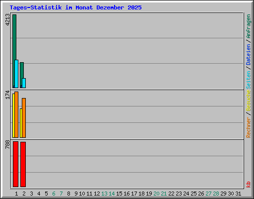Screen dimensions: 254x199
Task: Click the chart title Tages-Statistik im Monat Dezember 2025
Action: [75, 7]
